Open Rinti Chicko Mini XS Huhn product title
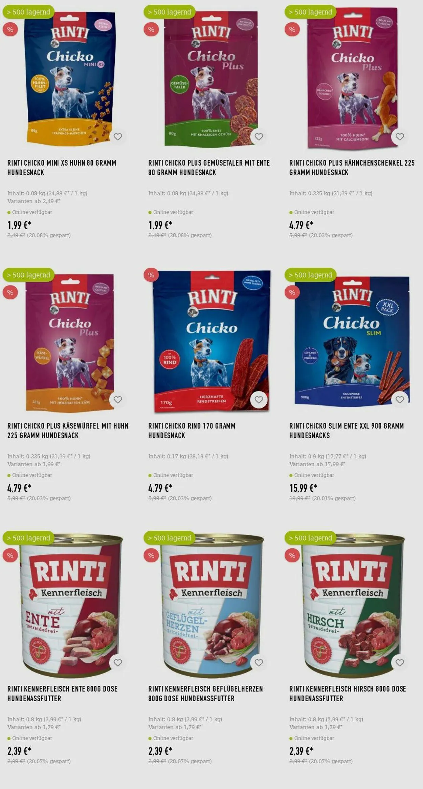The image size is (423, 789). point(62,168)
